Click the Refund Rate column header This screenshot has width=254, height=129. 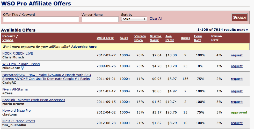(216, 38)
